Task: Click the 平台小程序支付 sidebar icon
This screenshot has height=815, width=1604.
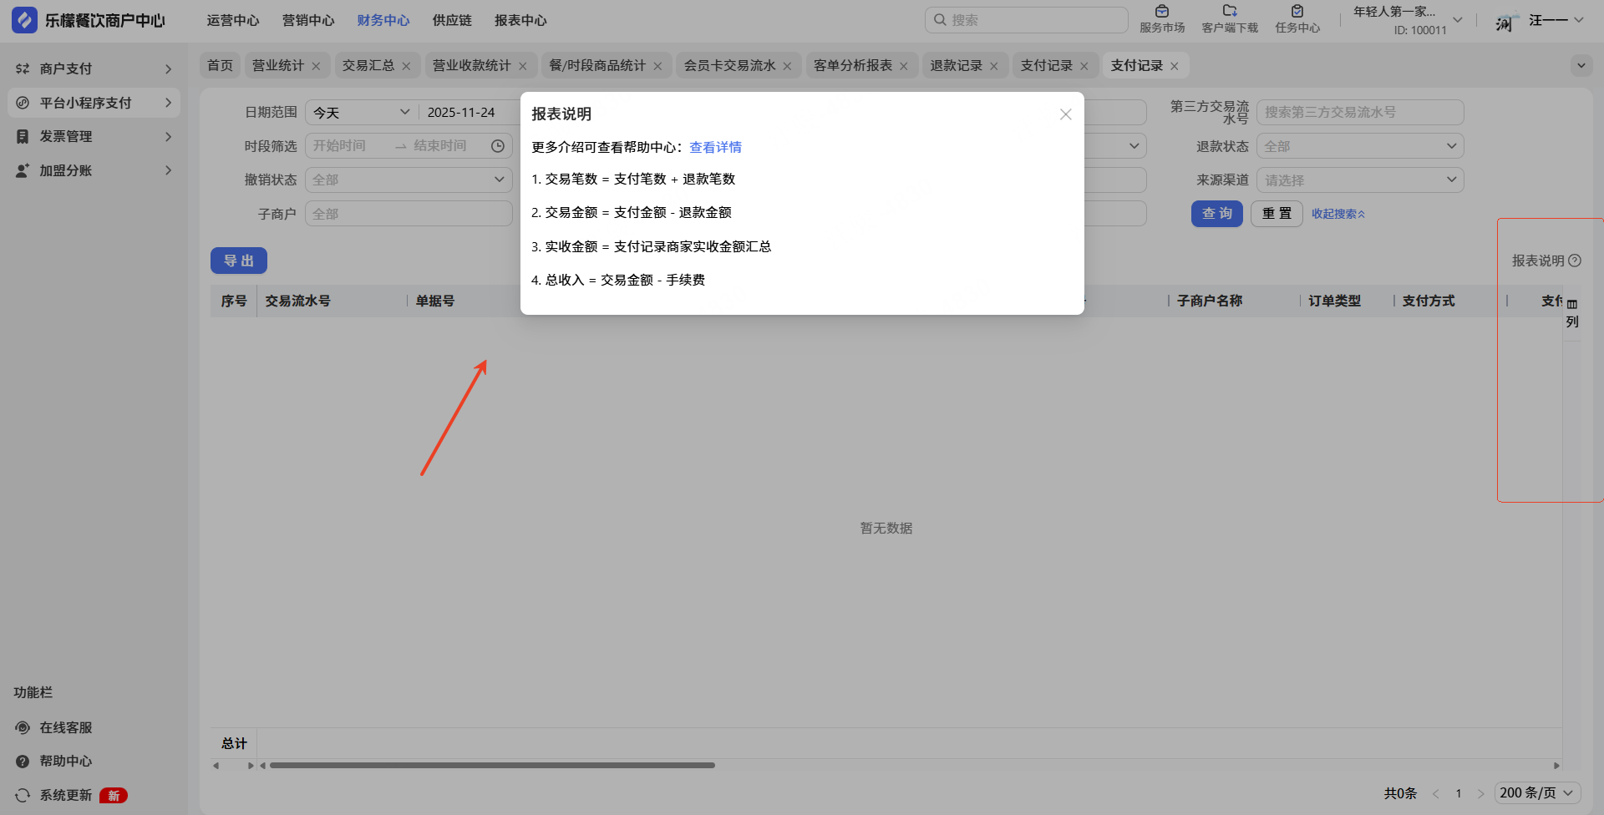Action: point(23,103)
